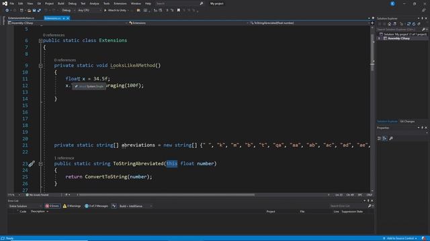Open the Debug configuration dropdown
430x241 pixels.
(x=68, y=11)
